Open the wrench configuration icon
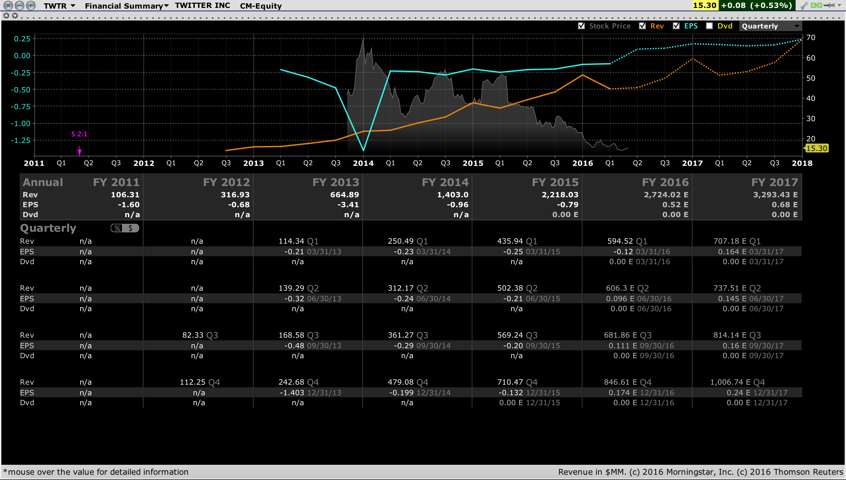The image size is (846, 480). click(804, 6)
